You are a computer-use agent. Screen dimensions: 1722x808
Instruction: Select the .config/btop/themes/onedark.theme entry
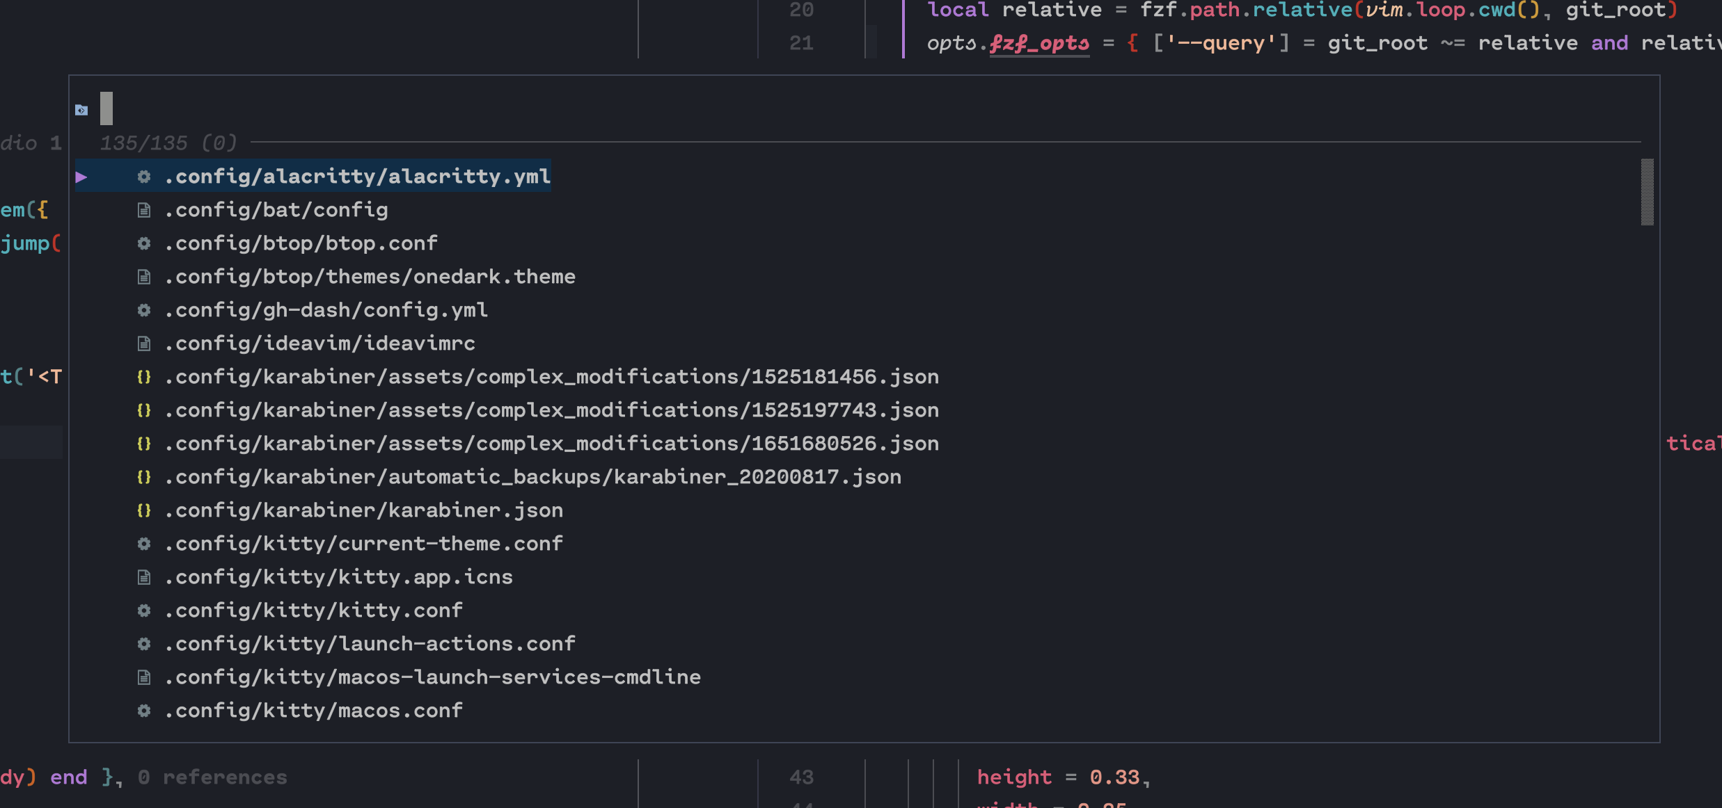click(369, 276)
